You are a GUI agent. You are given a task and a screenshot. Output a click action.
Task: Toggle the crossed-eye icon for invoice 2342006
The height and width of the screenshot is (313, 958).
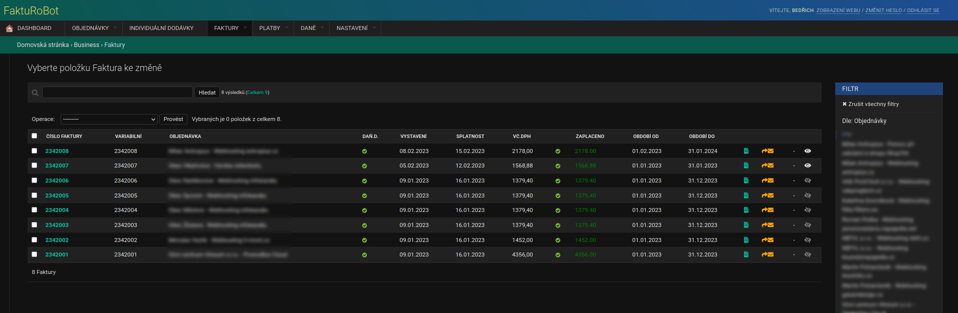tap(807, 180)
